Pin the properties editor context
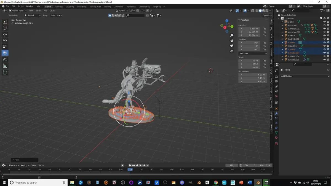Screen dimensions: 331x186 click(328, 70)
